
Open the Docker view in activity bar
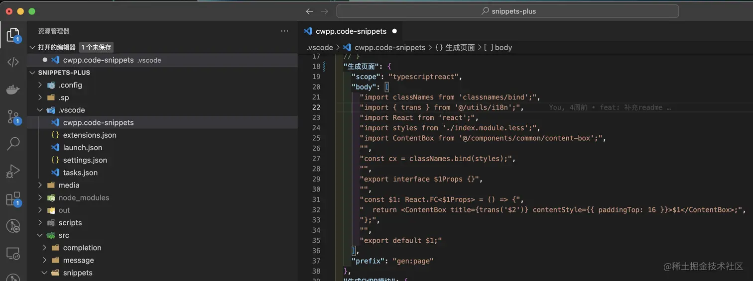coord(13,90)
